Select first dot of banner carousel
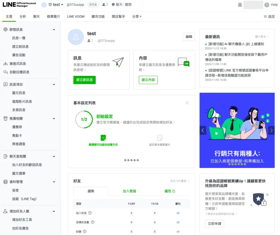The image size is (280, 235). (x=229, y=164)
